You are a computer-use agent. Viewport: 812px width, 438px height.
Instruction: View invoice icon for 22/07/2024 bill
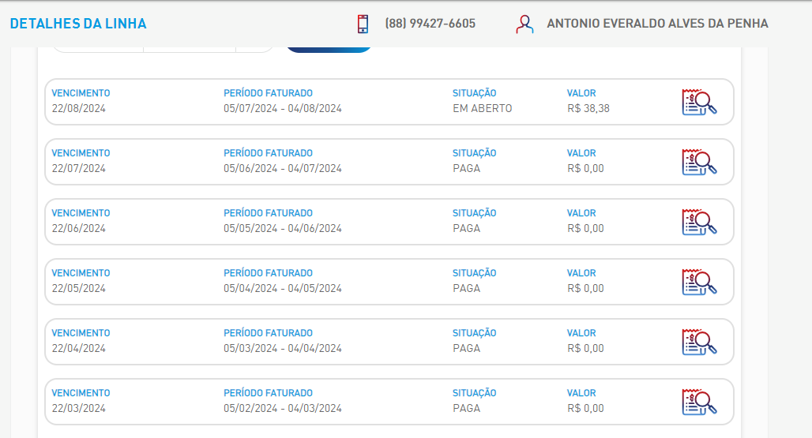pyautogui.click(x=699, y=162)
